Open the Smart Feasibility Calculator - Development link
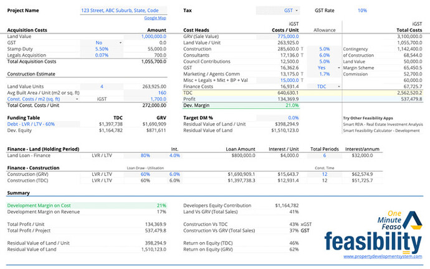430x269 pixels. [x=381, y=131]
